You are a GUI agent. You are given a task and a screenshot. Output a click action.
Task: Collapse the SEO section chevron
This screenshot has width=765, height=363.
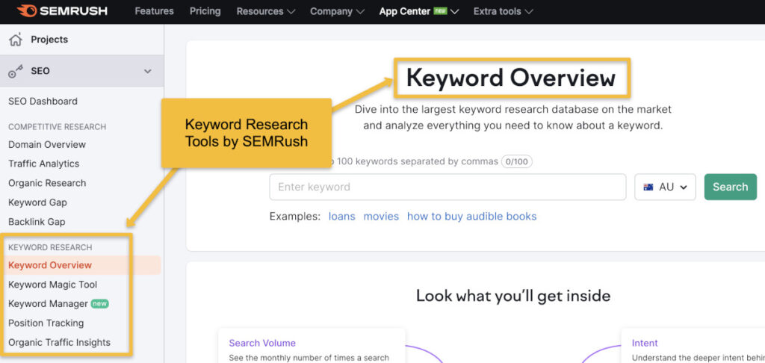(148, 71)
